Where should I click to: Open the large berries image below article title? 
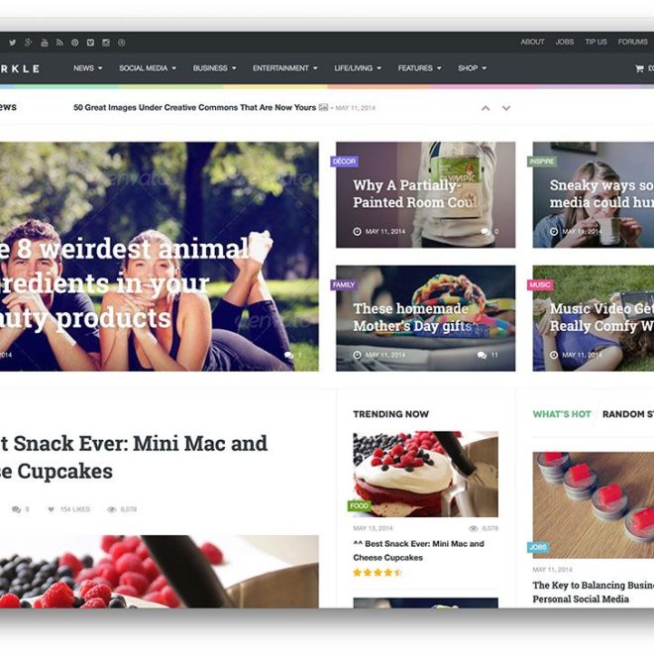click(x=159, y=572)
